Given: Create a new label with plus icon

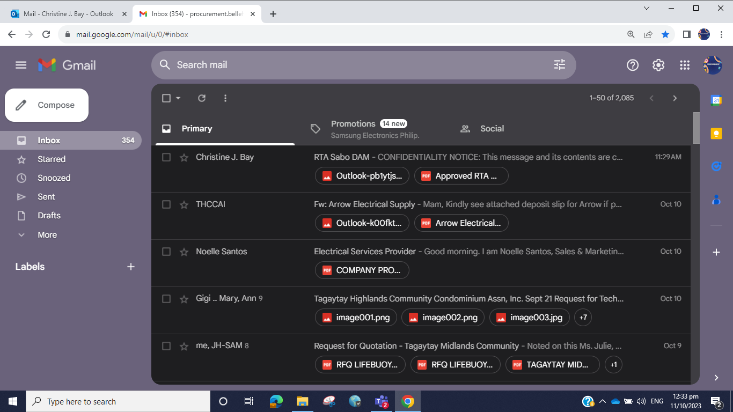Looking at the screenshot, I should 130,267.
